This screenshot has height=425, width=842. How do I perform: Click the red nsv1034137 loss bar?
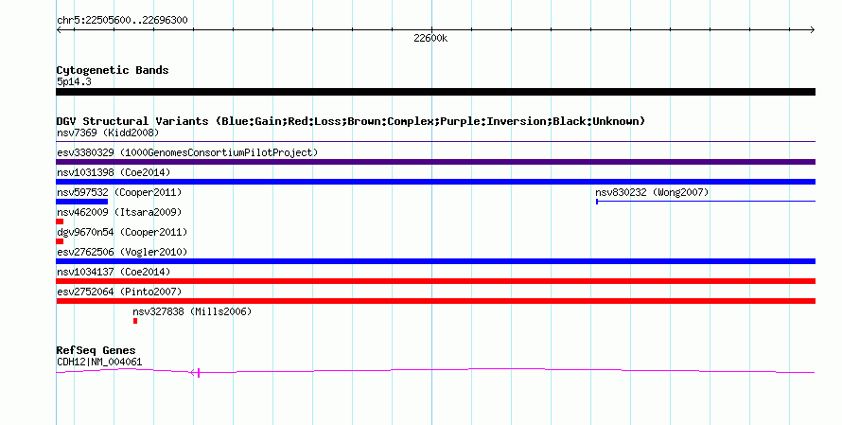click(435, 281)
